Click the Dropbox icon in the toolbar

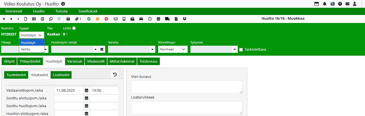185,19
